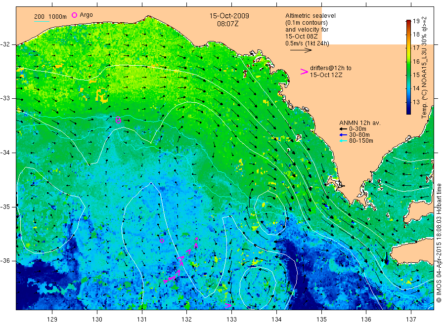Click the '200 1000m' legend text

point(50,17)
